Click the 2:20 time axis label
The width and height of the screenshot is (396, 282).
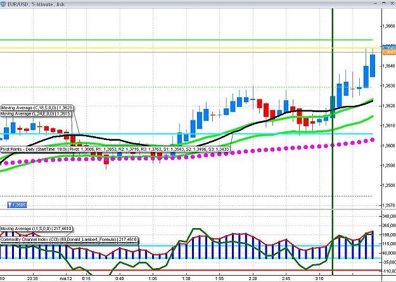click(x=253, y=278)
